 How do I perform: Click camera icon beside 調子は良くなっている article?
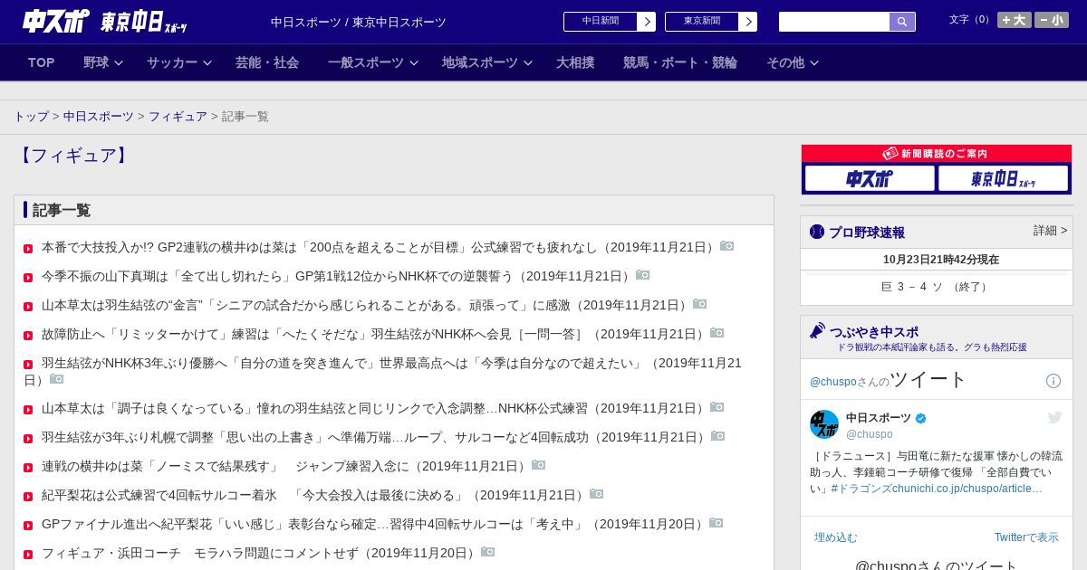coord(717,407)
